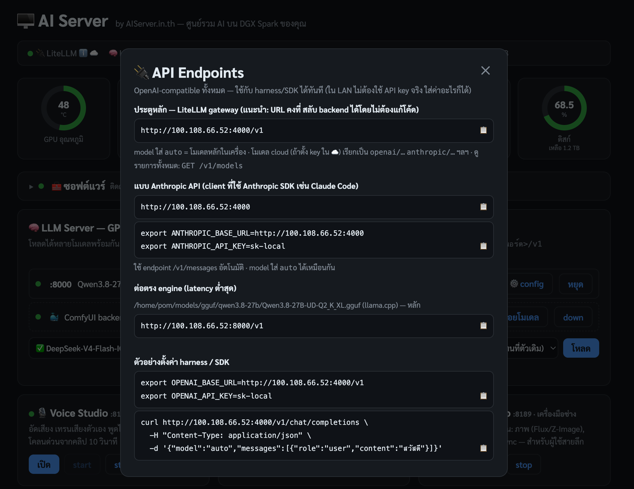
Task: Click the microphone icon beside Voice Studio
Action: pos(42,413)
